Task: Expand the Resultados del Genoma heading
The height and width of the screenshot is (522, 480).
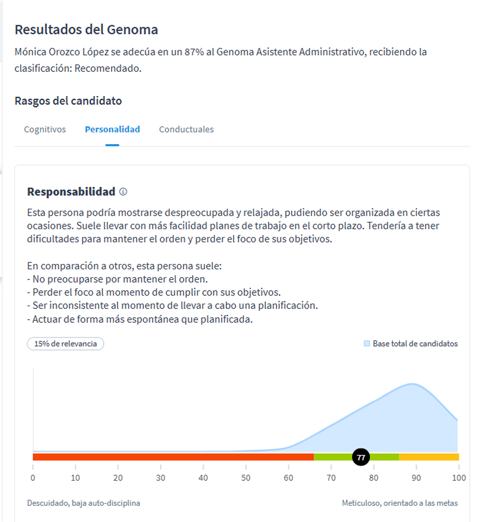Action: 86,29
